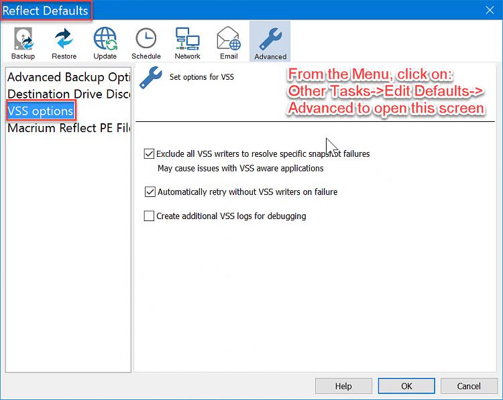The image size is (503, 400).
Task: Click 'May cause issues with VSS aware applications' note
Action: tap(241, 168)
